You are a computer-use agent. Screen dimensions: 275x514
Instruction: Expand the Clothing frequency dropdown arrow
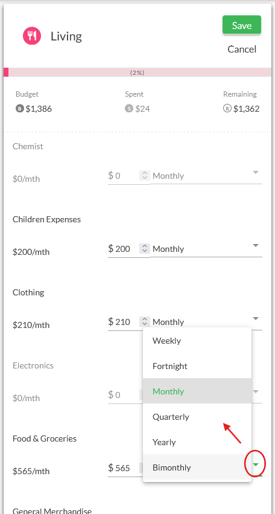256,318
